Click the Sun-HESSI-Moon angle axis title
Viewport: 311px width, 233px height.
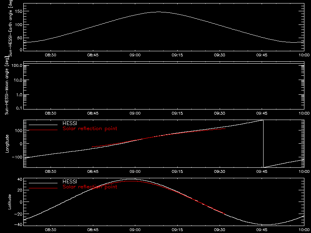click(x=7, y=85)
